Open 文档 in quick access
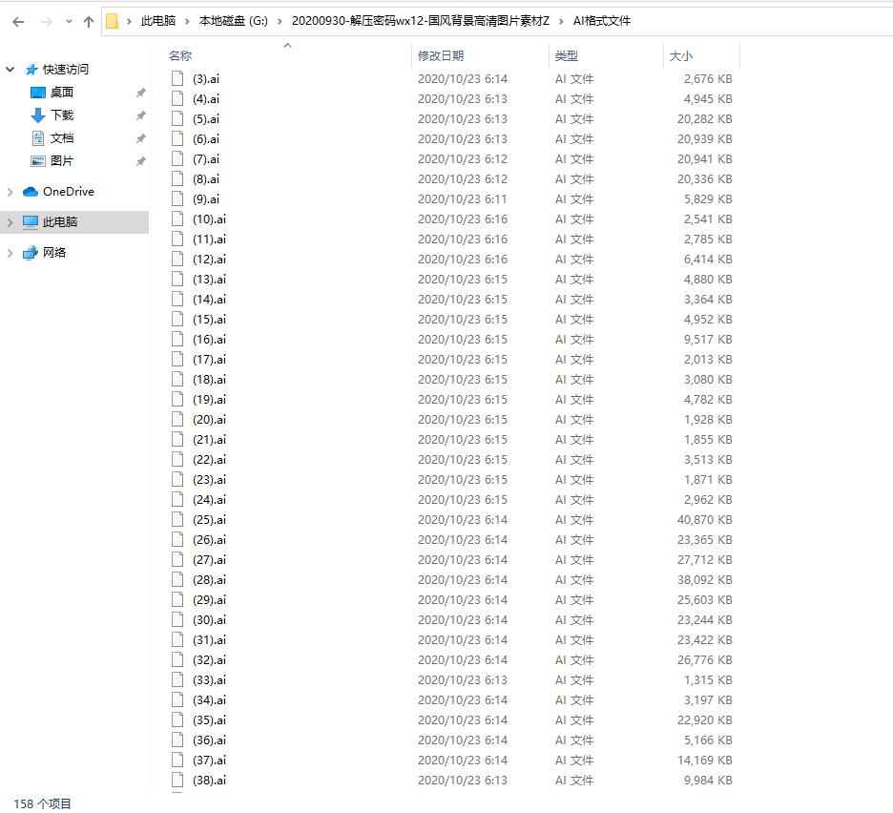The height and width of the screenshot is (813, 893). click(61, 137)
